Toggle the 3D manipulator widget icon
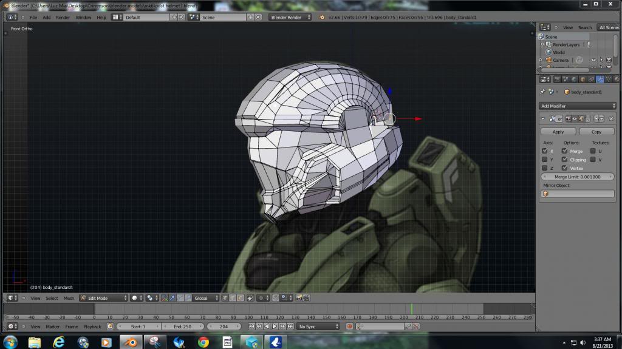 pos(165,298)
